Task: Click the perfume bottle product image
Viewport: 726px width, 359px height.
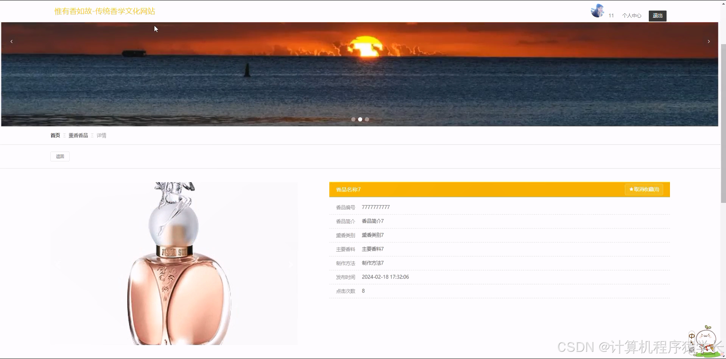Action: [174, 263]
